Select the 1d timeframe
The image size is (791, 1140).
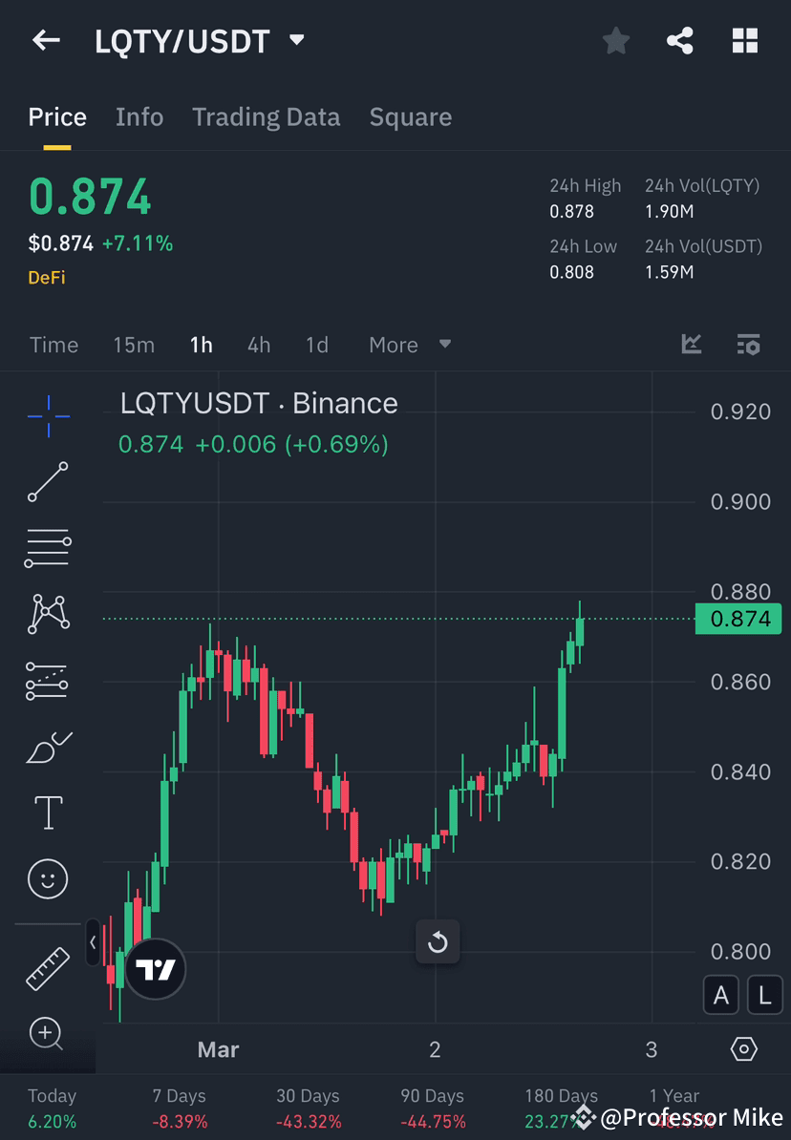point(317,345)
